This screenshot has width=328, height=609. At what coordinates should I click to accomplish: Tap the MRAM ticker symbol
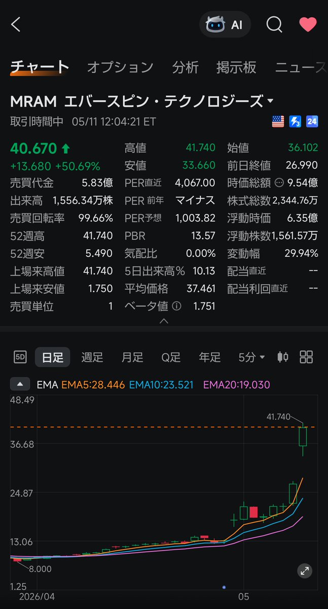33,101
